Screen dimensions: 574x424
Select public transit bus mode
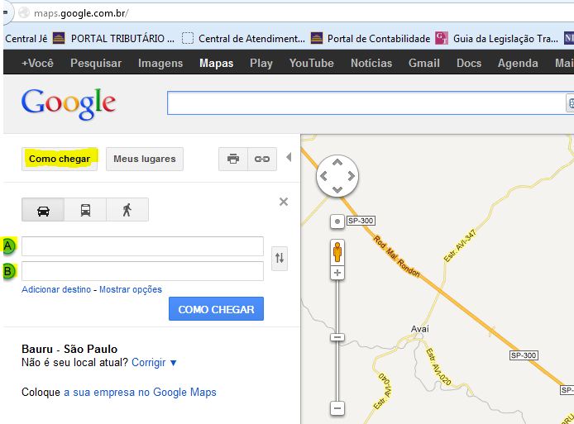point(85,210)
